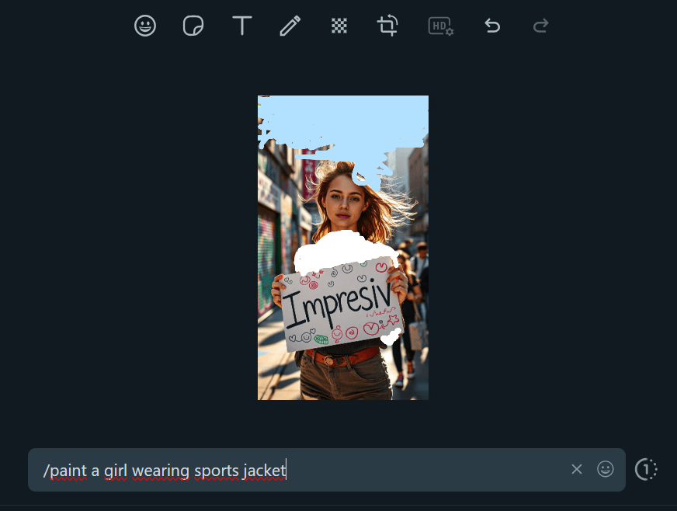Choose the pixelate blur tool

click(x=339, y=26)
